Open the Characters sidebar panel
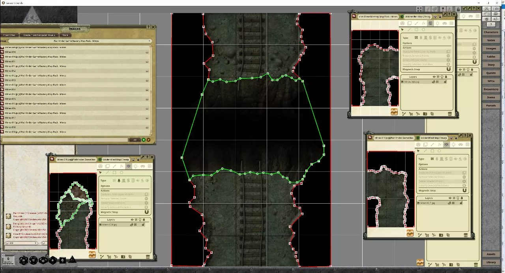This screenshot has height=273, width=505. click(491, 32)
